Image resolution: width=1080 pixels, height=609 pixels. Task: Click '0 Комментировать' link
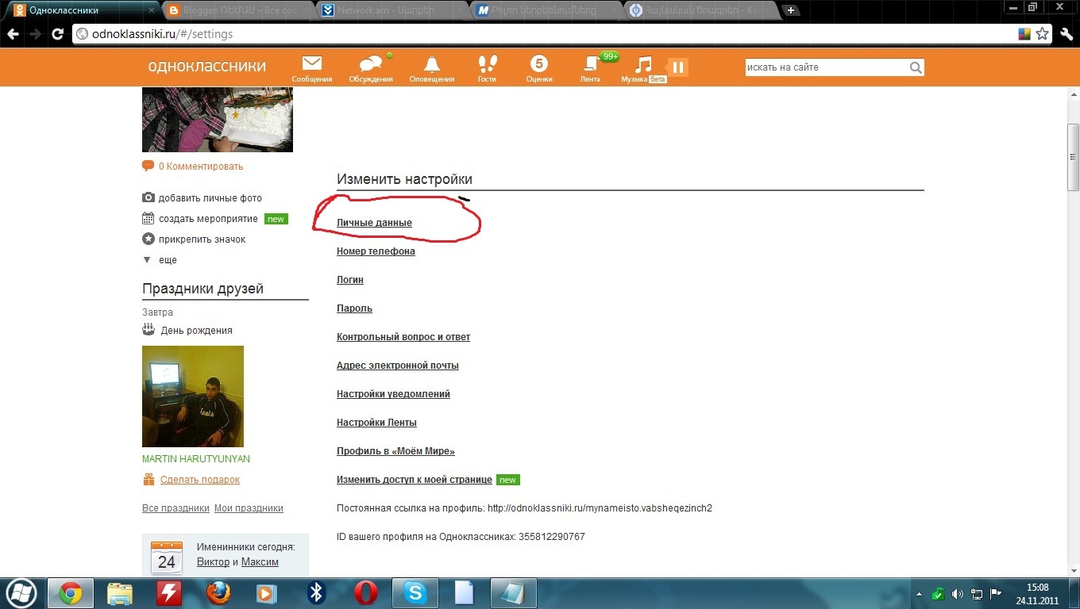point(201,167)
